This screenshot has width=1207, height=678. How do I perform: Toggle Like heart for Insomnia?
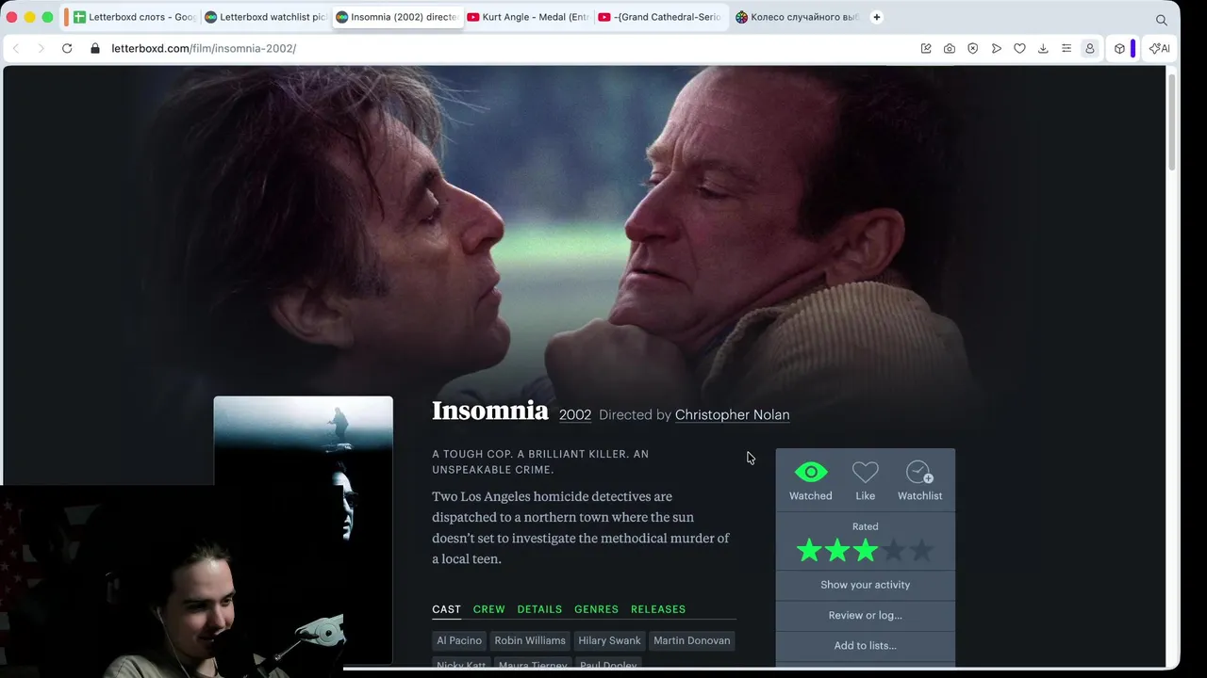pos(866,472)
